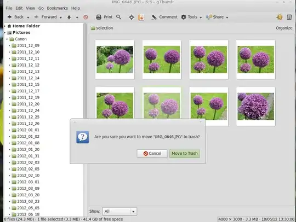Click the Pictures folder icon
This screenshot has width=296, height=222.
[9, 33]
